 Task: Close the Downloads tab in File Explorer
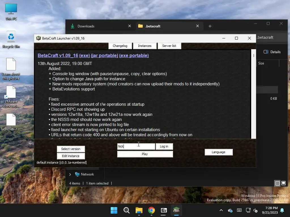pyautogui.click(x=129, y=26)
